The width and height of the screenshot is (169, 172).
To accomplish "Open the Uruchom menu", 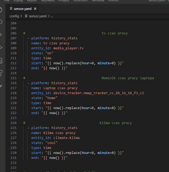I will (80, 1).
